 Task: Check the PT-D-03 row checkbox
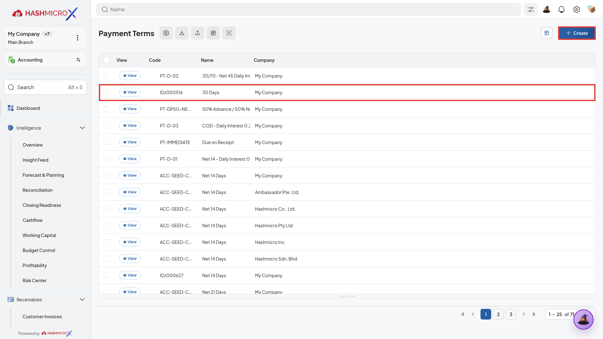[106, 126]
